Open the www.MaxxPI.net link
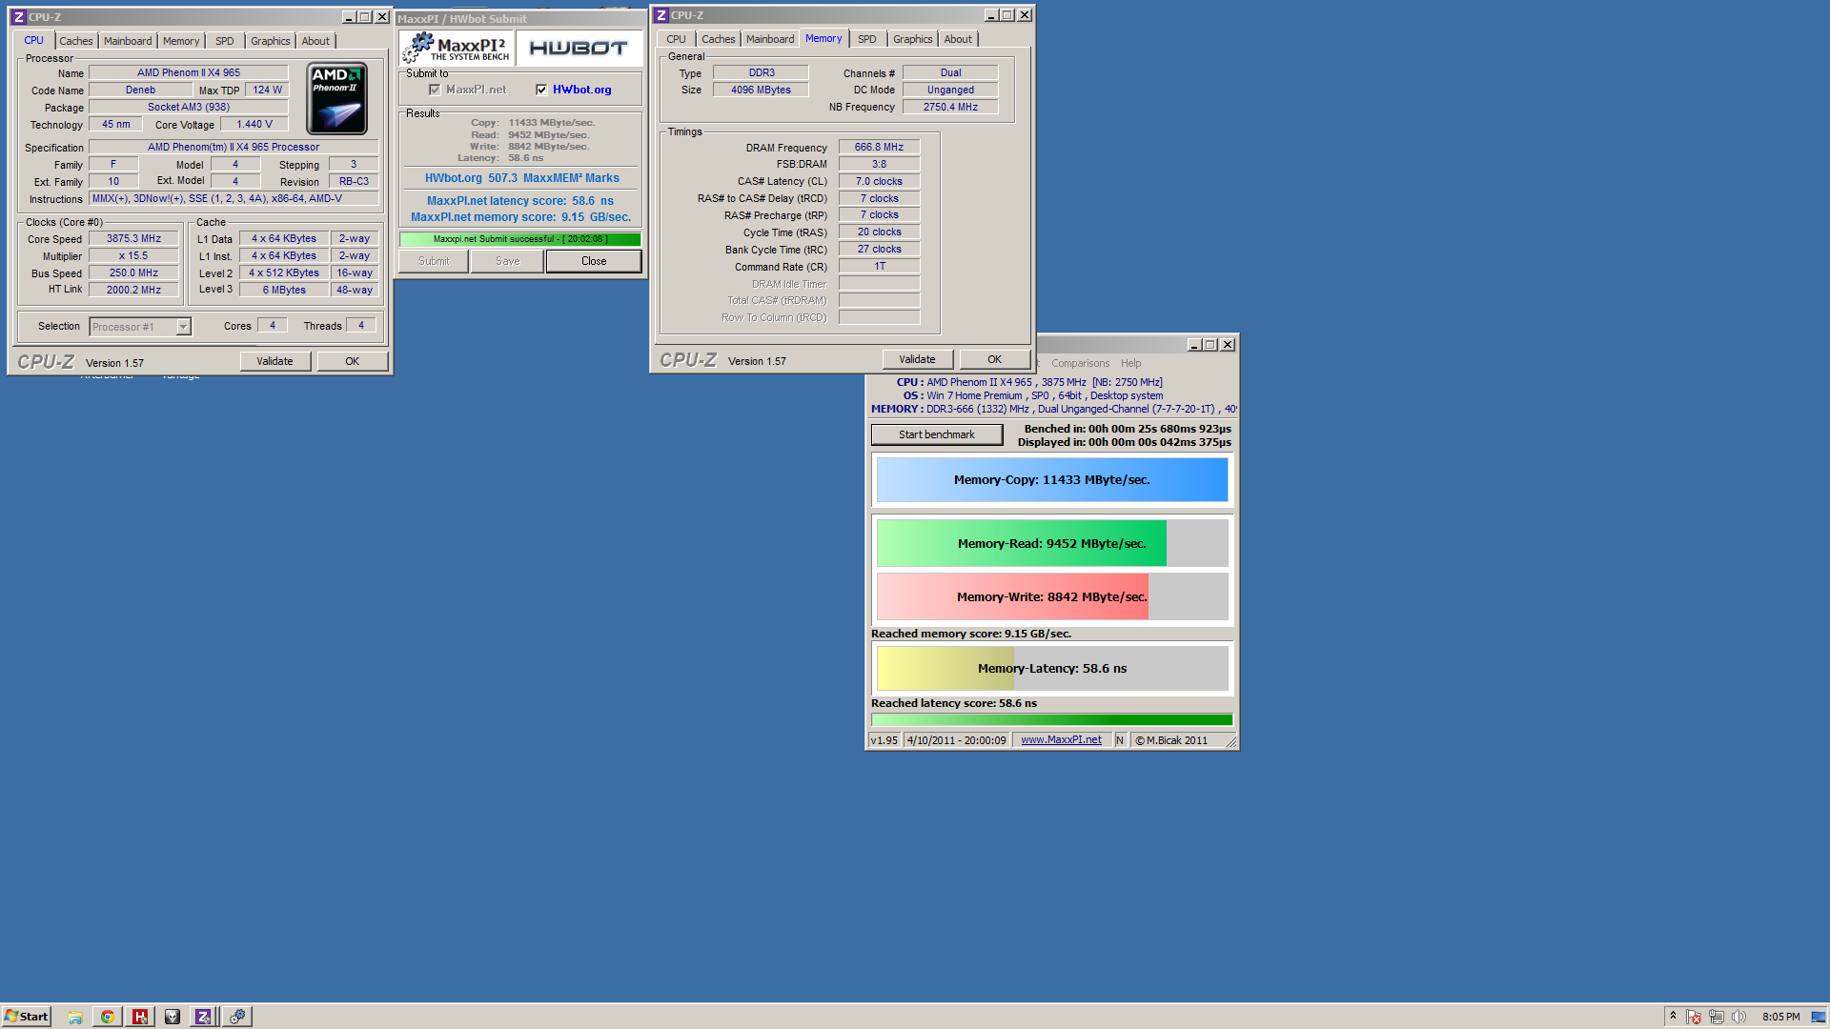Screen dimensions: 1830x1029 [x=1061, y=740]
